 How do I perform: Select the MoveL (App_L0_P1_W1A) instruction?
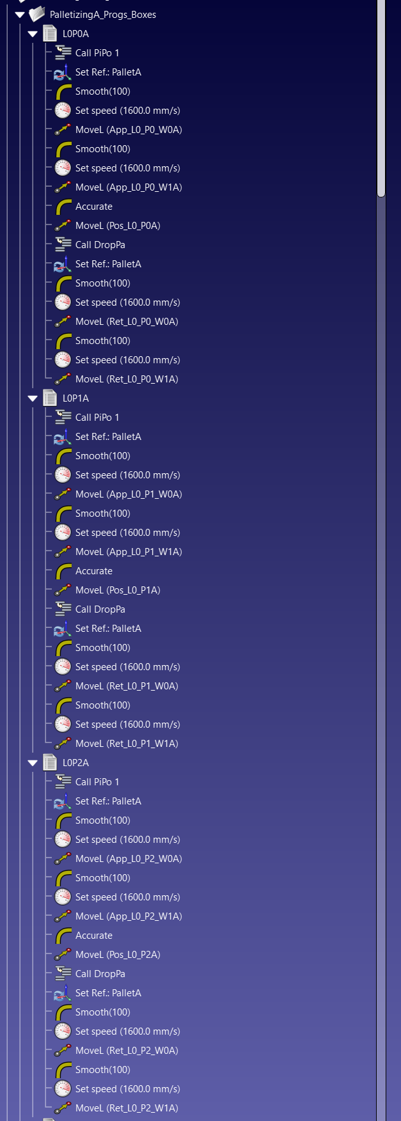pyautogui.click(x=129, y=552)
